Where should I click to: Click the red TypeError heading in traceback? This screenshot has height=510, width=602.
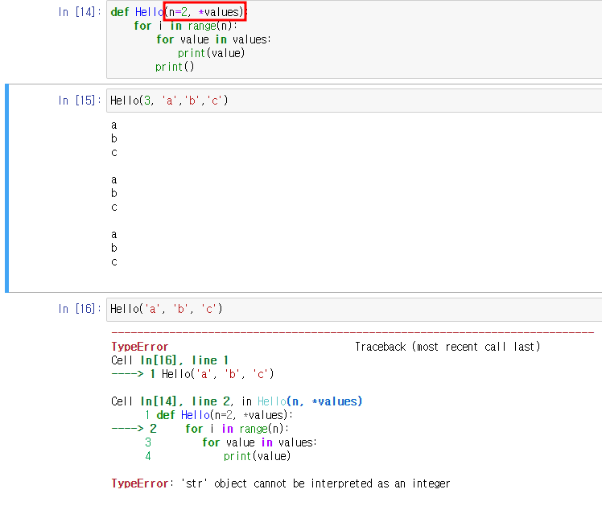click(140, 347)
